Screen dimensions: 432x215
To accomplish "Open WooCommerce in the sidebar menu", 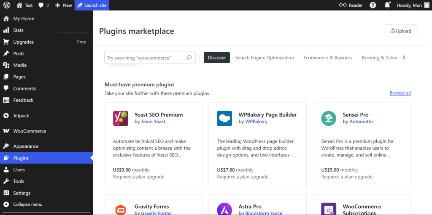I will tap(30, 131).
